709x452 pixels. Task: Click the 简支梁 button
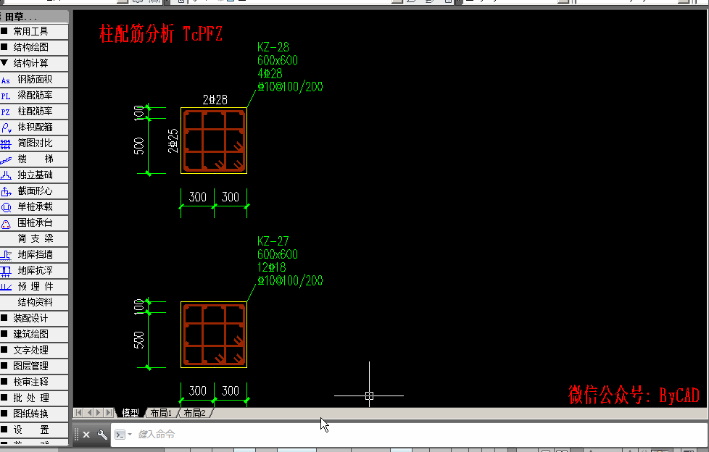click(34, 238)
